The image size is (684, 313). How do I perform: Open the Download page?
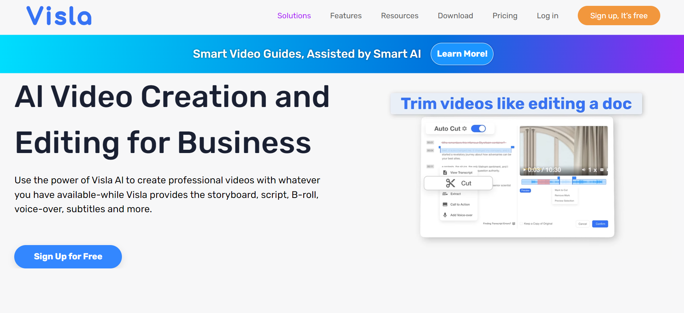click(456, 16)
